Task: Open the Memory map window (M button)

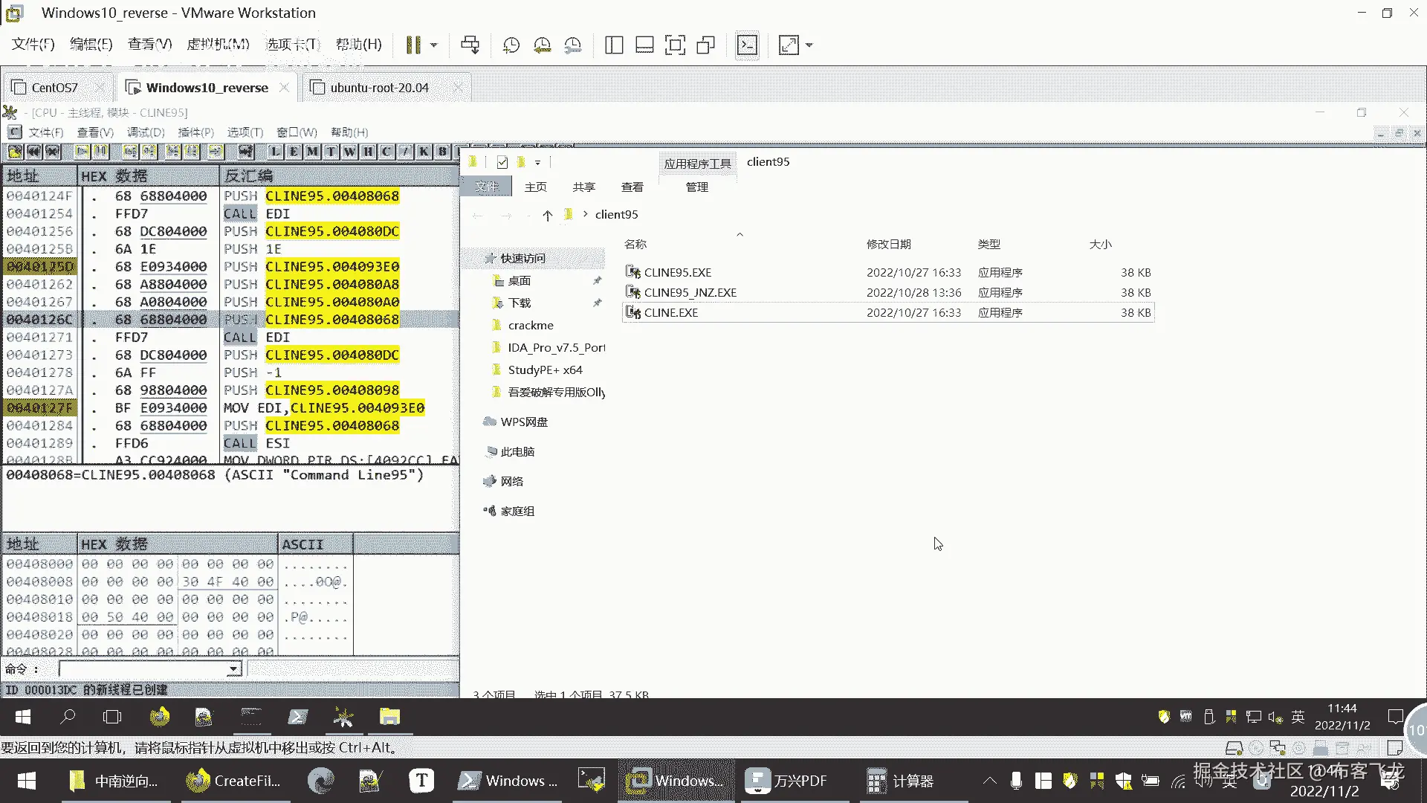Action: coord(312,152)
